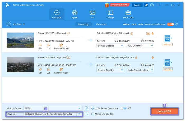Show info for source 4942133 file
Screen dimensions: 185x121
(68, 33)
